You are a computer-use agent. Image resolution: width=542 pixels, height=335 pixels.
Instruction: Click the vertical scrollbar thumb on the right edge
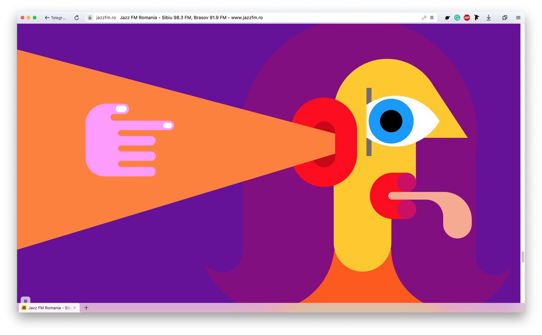[x=523, y=257]
